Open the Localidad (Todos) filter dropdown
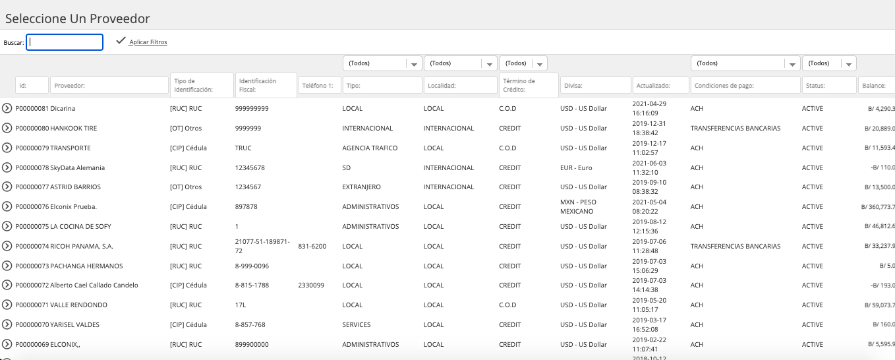This screenshot has width=895, height=360. pos(461,63)
